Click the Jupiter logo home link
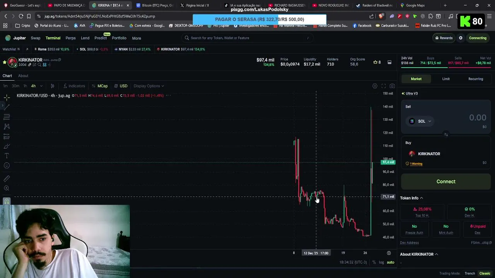The width and height of the screenshot is (495, 278). click(15, 38)
